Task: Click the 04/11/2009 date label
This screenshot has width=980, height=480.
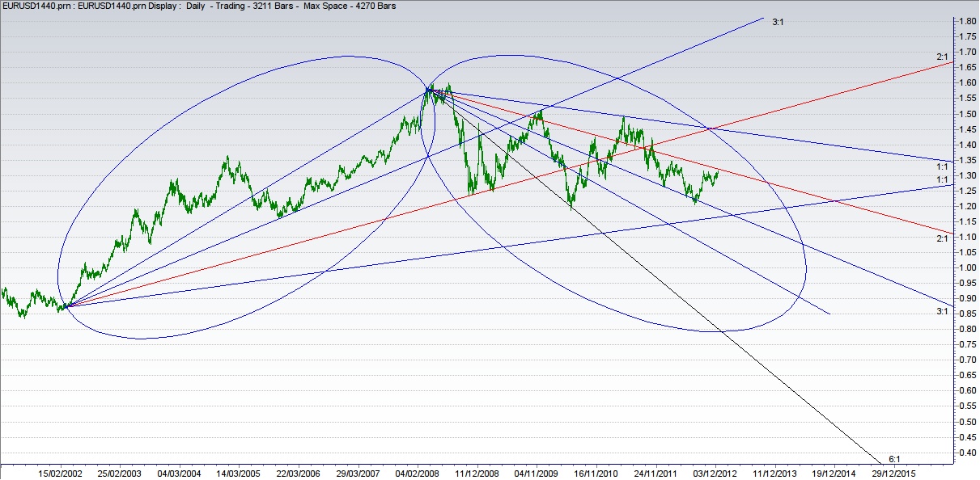Action: click(537, 472)
